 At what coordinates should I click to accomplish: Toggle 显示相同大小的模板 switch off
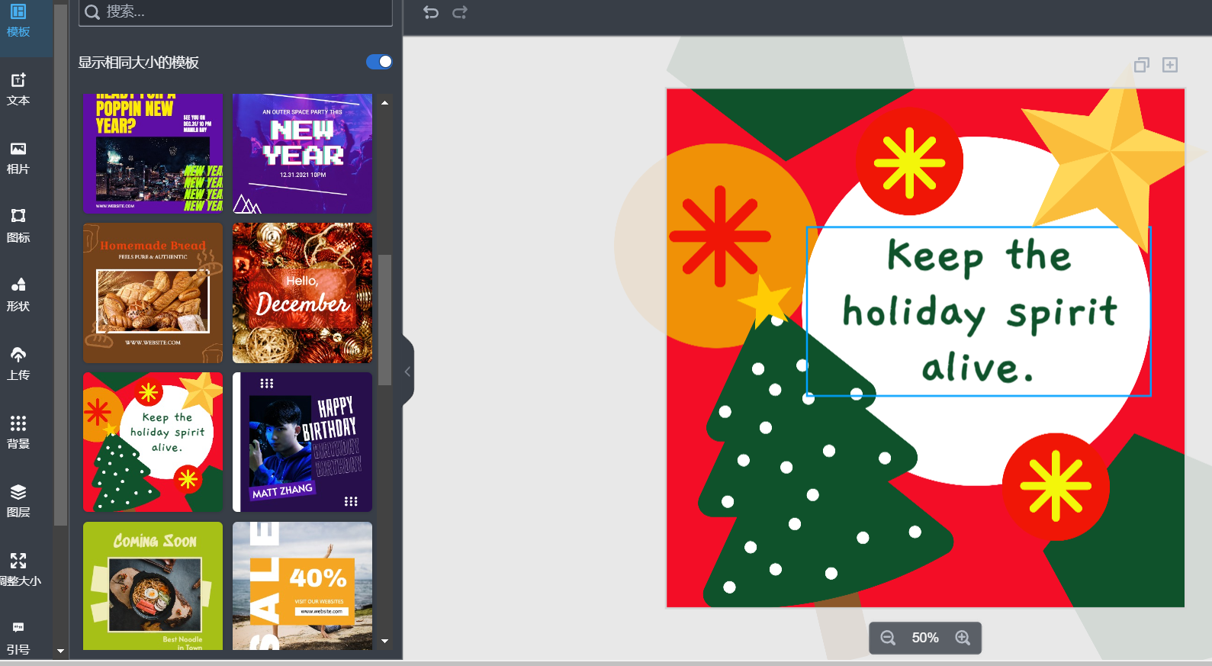[x=379, y=62]
